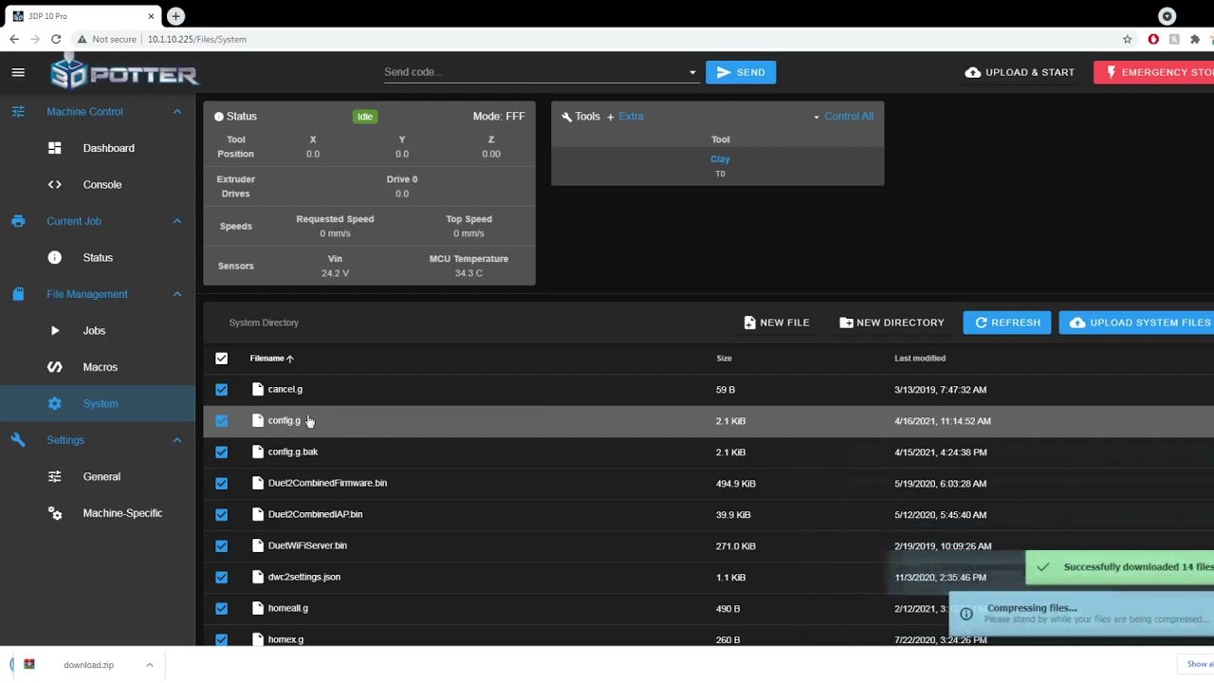Click the Status info icon in sidebar
The width and height of the screenshot is (1214, 683).
[55, 257]
